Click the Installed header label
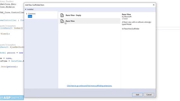 (x=30, y=9)
